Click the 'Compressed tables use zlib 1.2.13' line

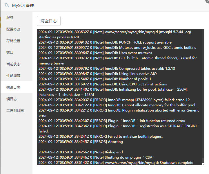[x=107, y=69]
